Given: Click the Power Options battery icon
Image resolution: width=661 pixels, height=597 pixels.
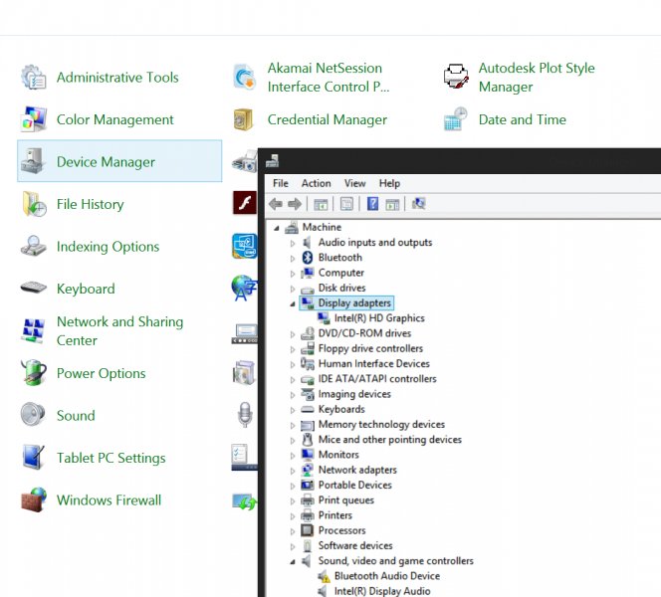Looking at the screenshot, I should 33,373.
